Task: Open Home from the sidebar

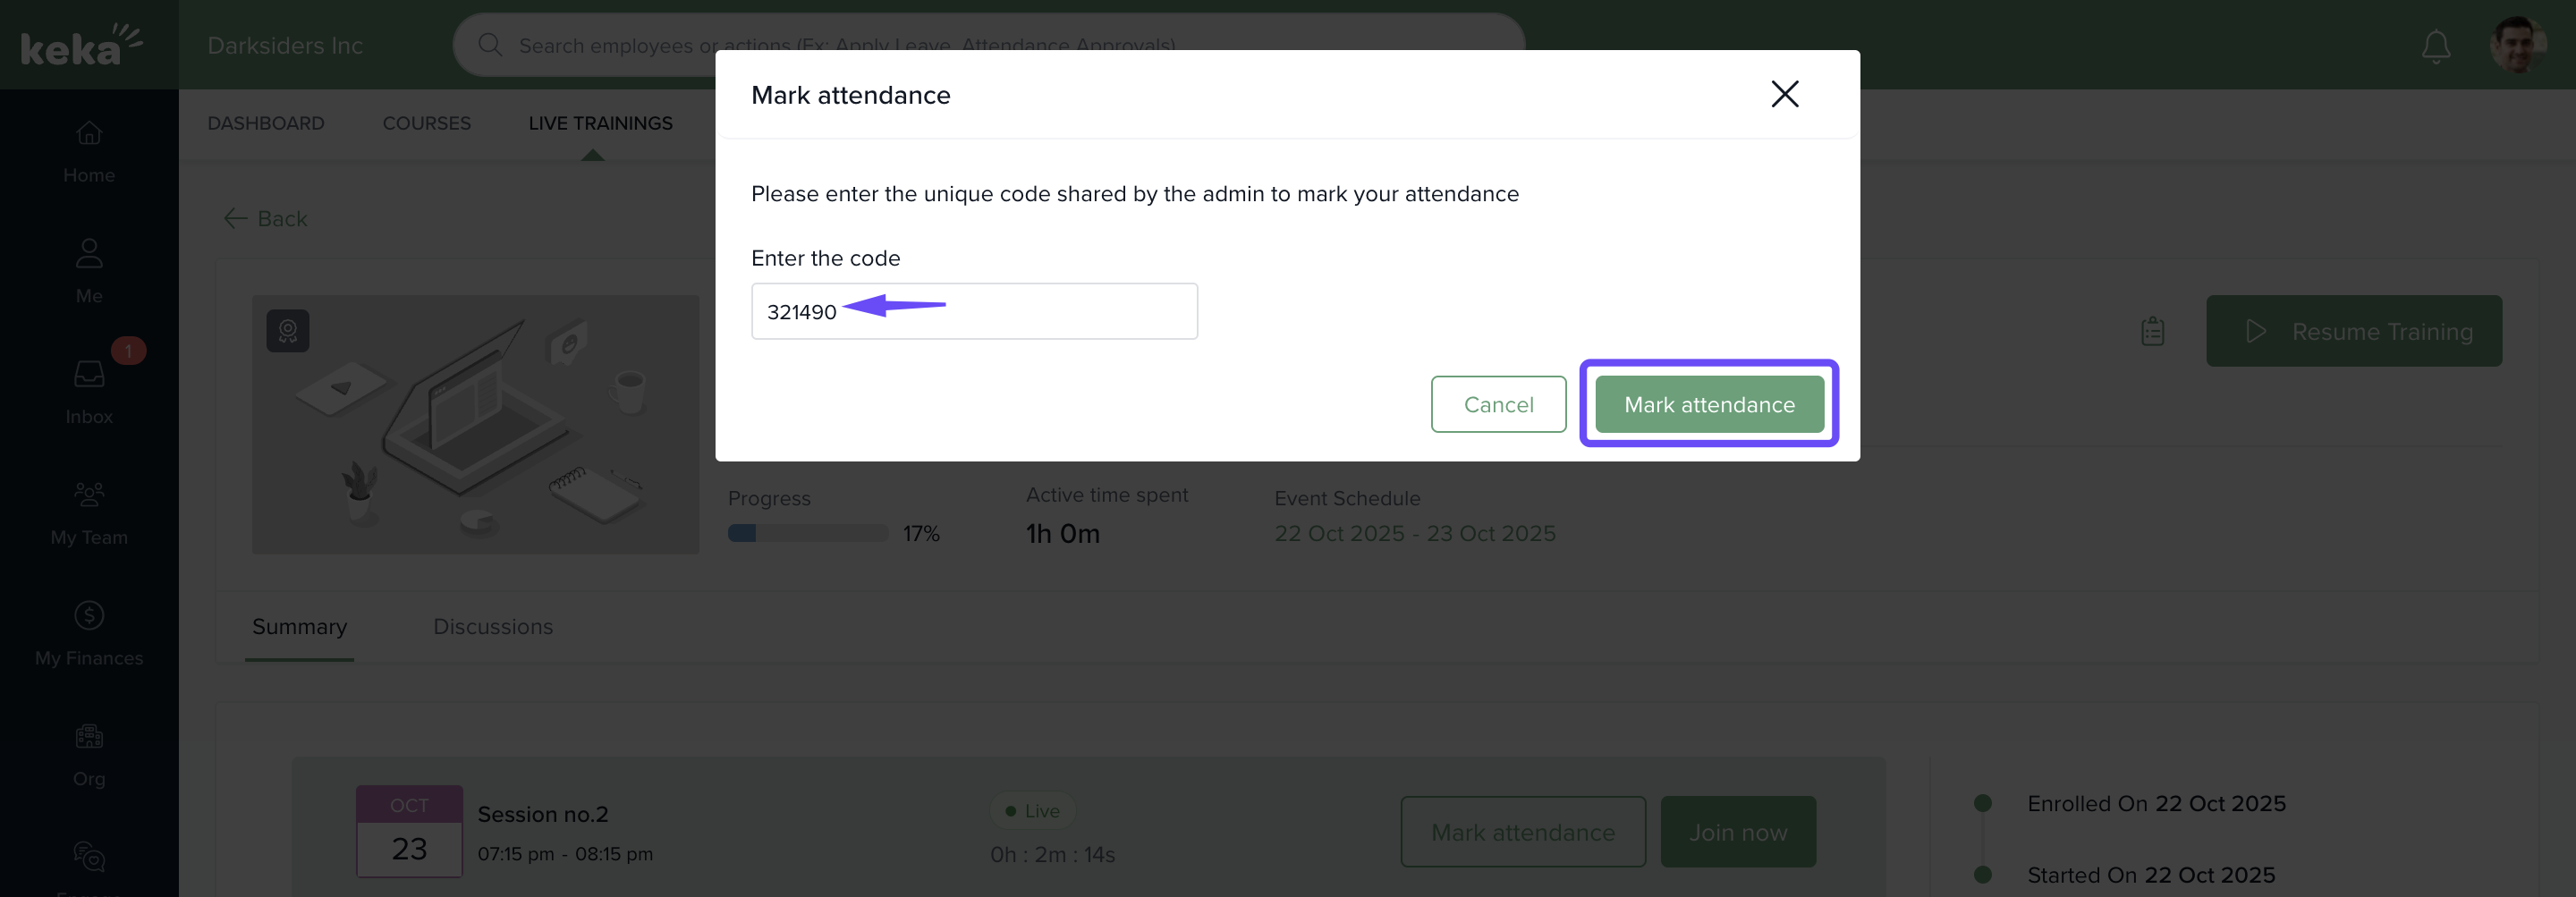Action: point(89,151)
